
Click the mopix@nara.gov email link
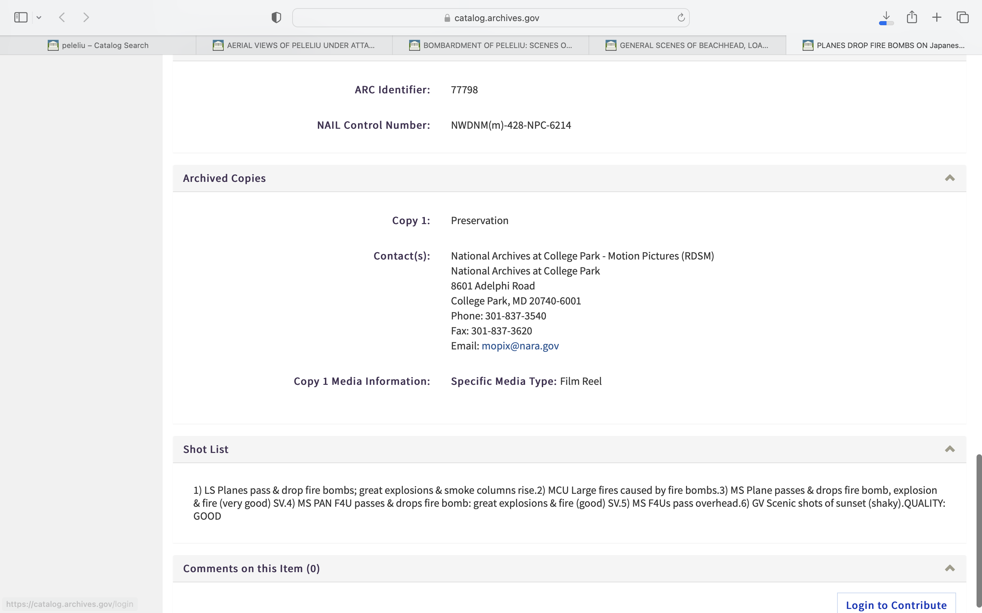click(520, 346)
